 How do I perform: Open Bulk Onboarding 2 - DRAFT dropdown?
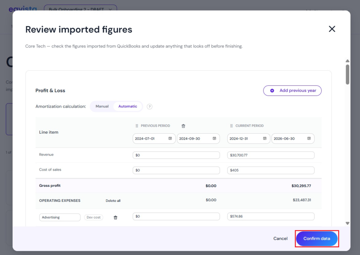point(81,9)
